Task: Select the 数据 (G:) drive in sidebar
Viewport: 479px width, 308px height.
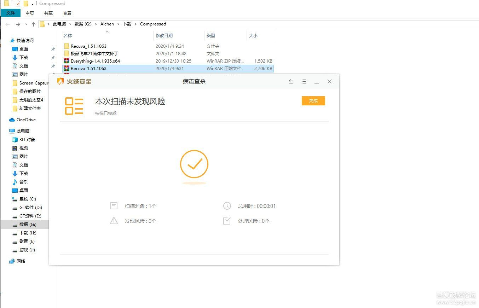Action: tap(25, 225)
